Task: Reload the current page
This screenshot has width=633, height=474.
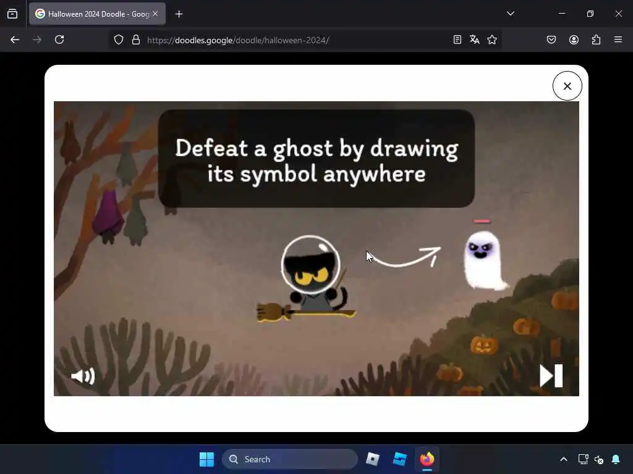Action: 59,39
